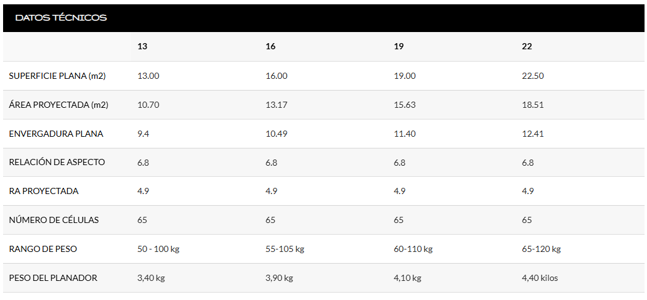Click the 11.40 flat span value

pyautogui.click(x=405, y=134)
